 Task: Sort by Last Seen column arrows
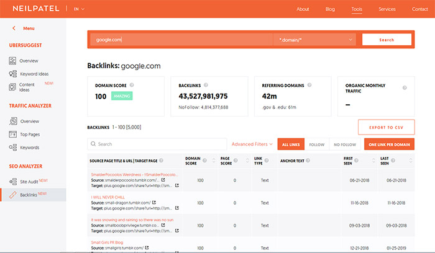(411, 161)
